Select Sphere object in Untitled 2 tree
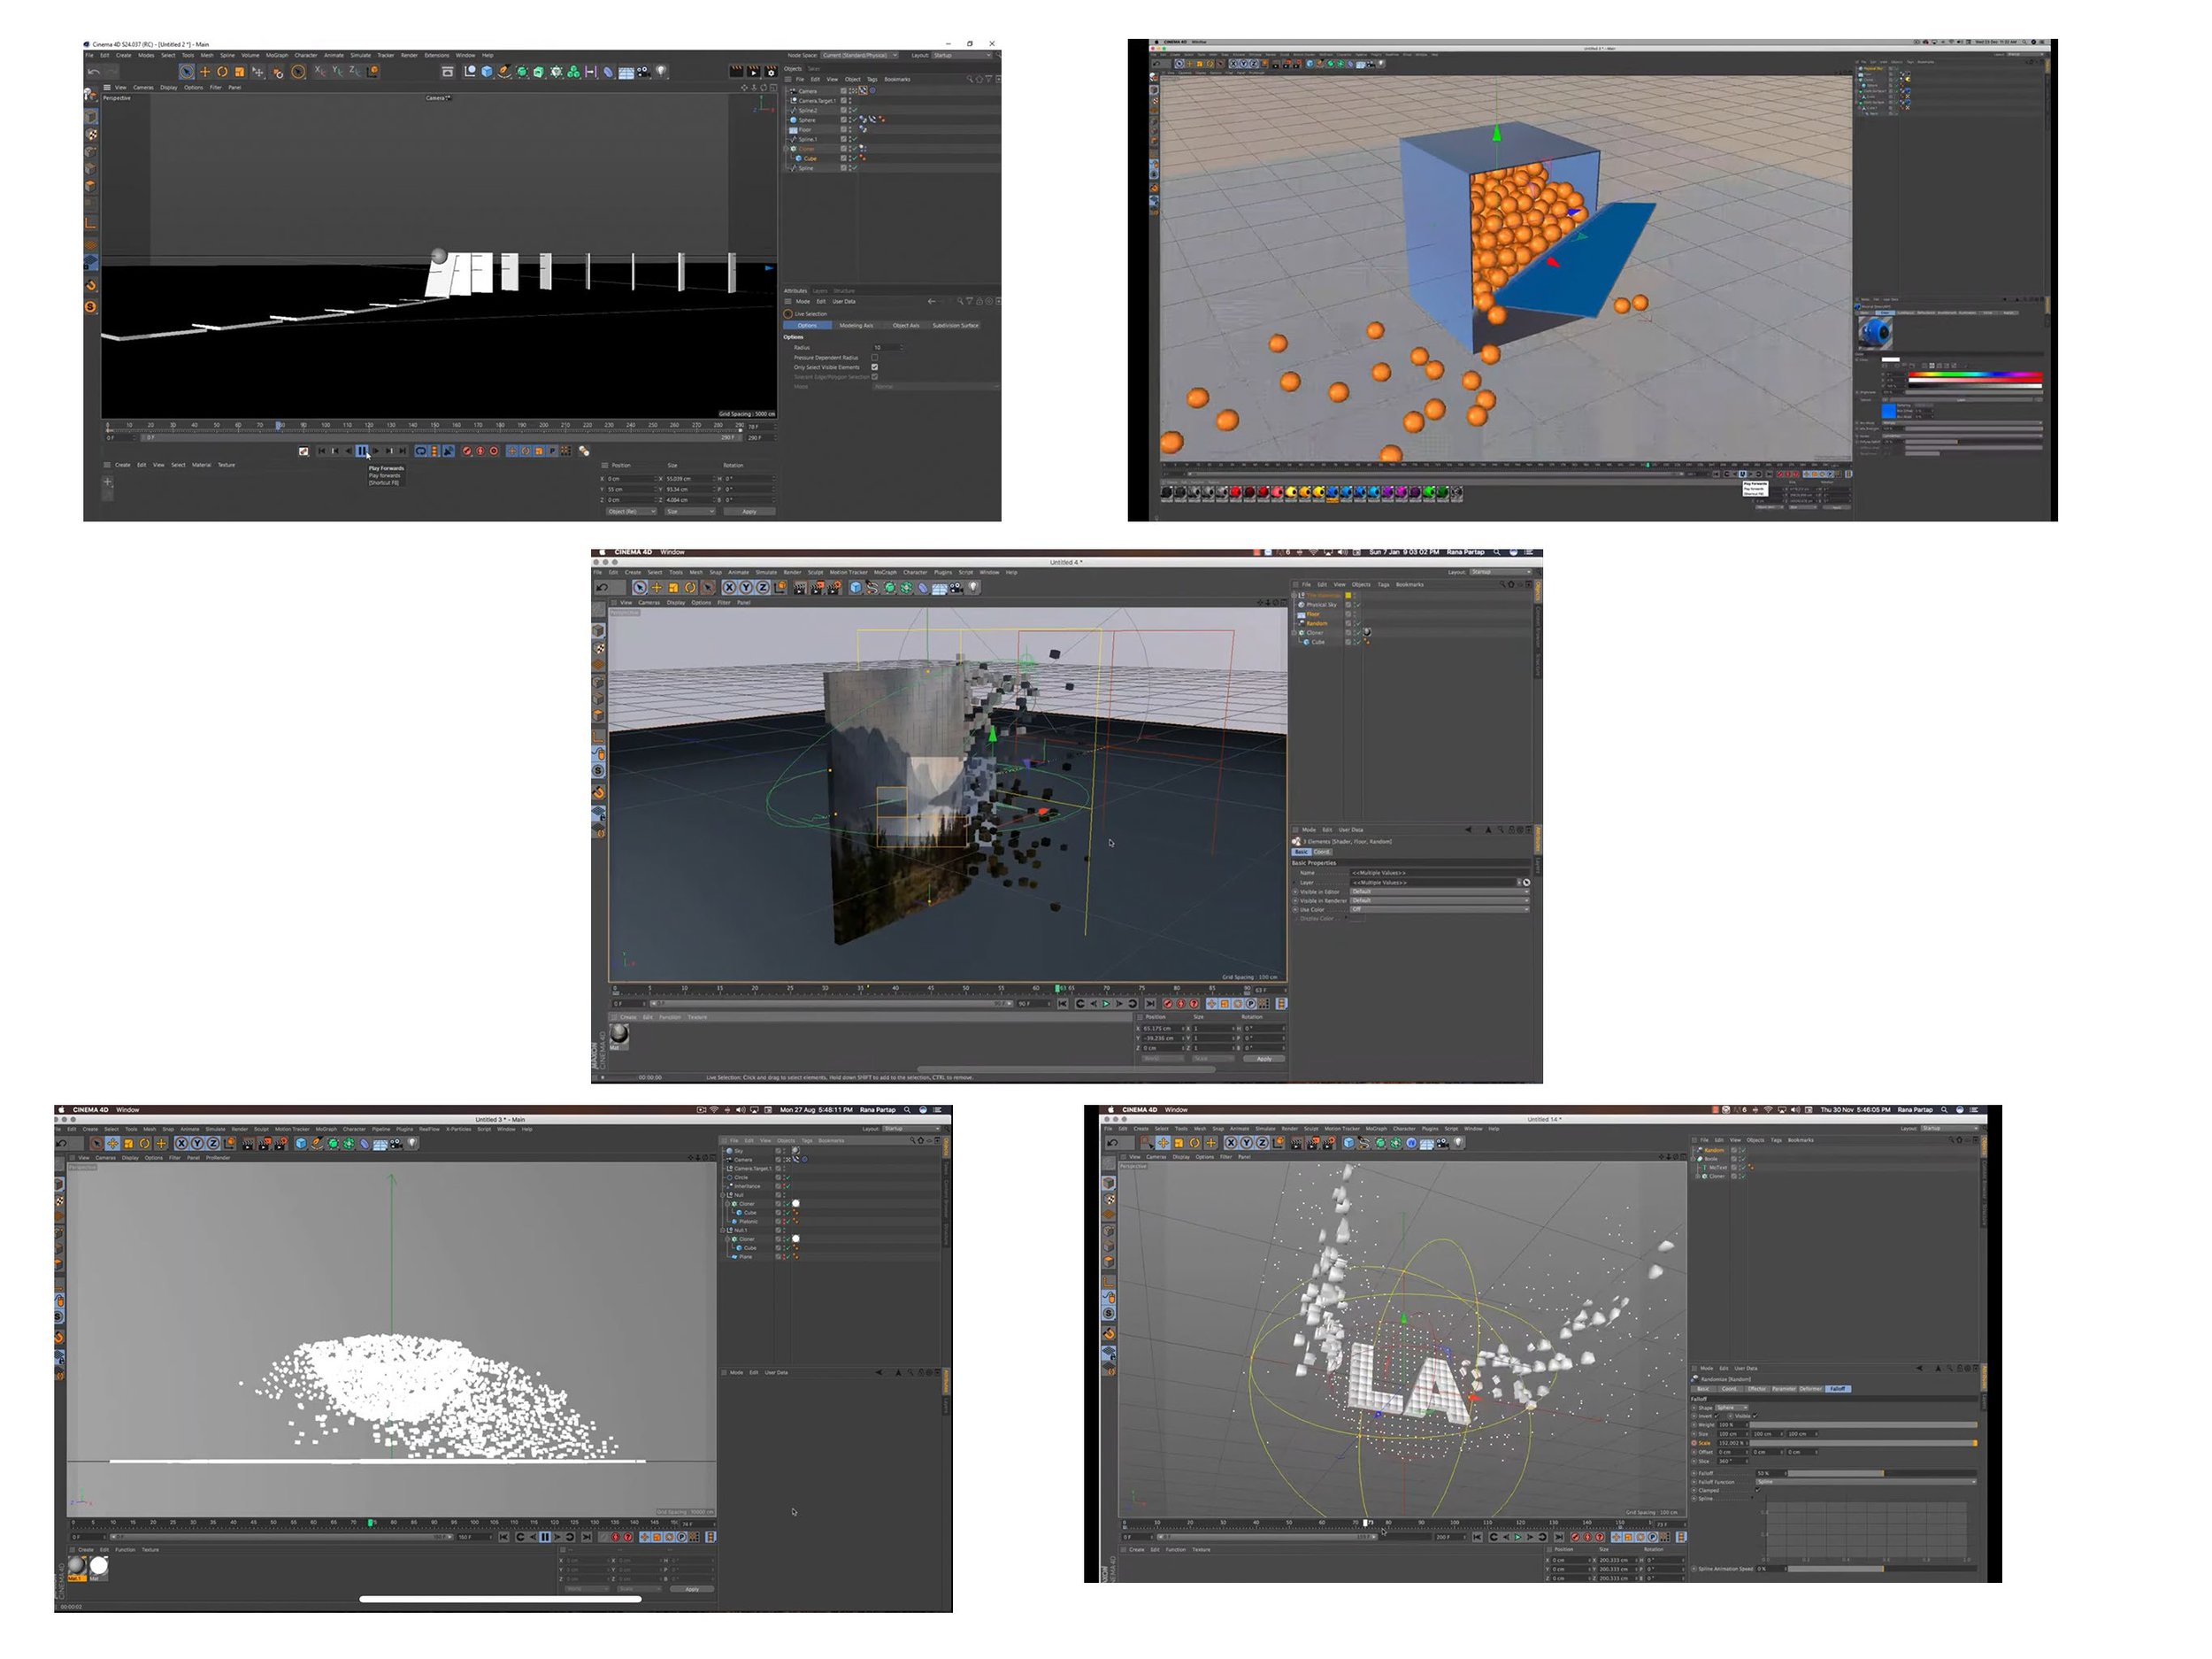 (x=806, y=120)
